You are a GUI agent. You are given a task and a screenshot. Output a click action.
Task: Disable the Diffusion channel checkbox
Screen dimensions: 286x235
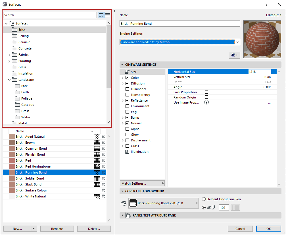[127, 83]
